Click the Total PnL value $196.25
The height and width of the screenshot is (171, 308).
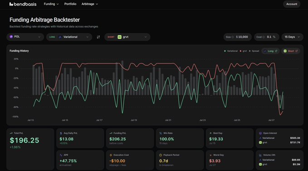[x=24, y=140]
